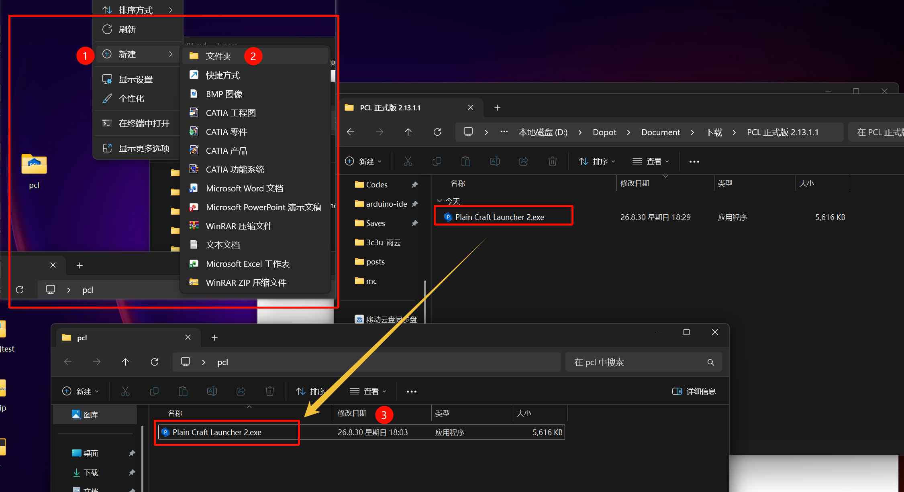
Task: Click the Delete trash icon in PCL 正式版 toolbar
Action: point(553,161)
